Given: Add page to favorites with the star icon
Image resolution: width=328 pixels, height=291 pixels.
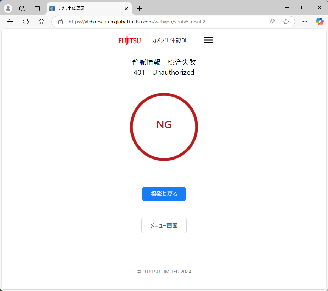Looking at the screenshot, I should 286,22.
